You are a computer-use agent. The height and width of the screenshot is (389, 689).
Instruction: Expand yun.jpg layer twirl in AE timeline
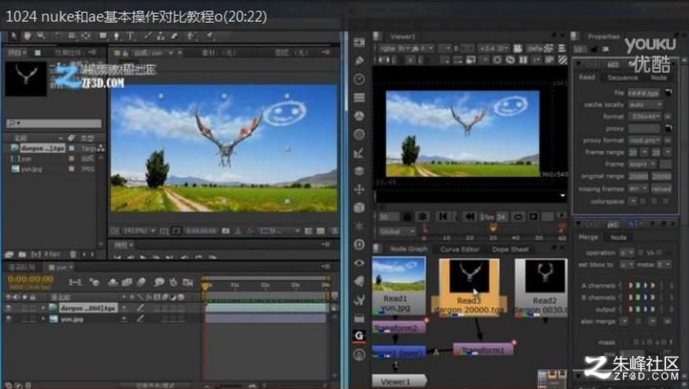[x=43, y=319]
